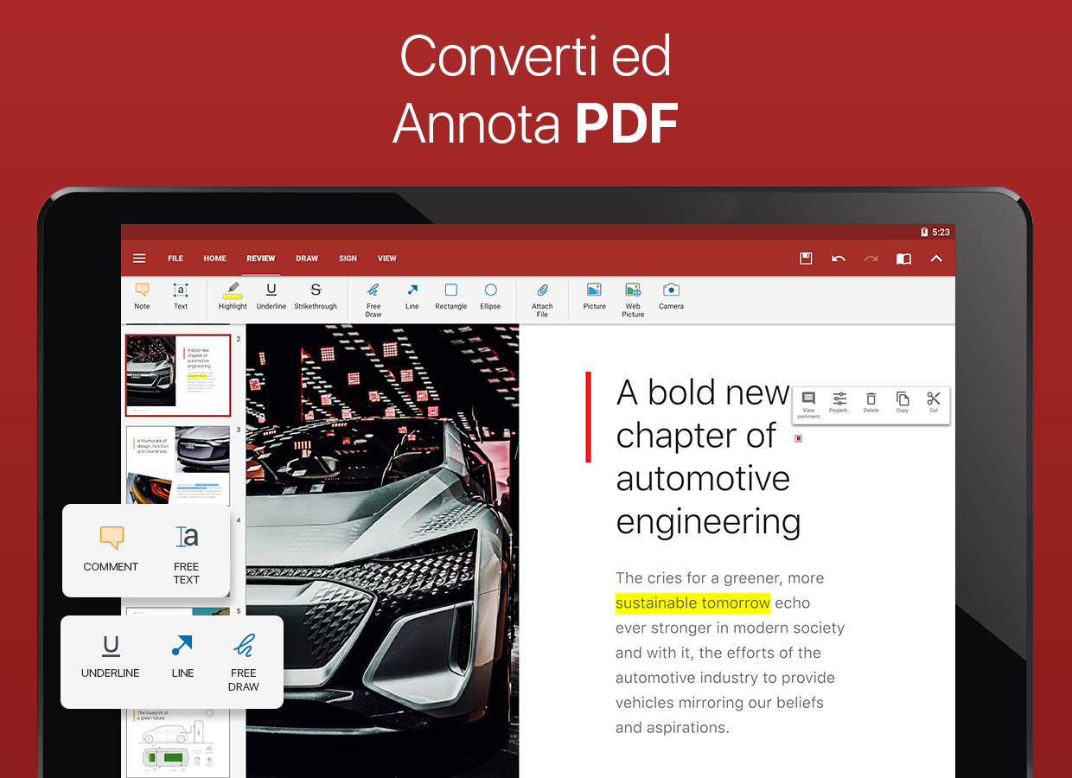Open the hamburger menu
The height and width of the screenshot is (778, 1072).
(x=139, y=258)
